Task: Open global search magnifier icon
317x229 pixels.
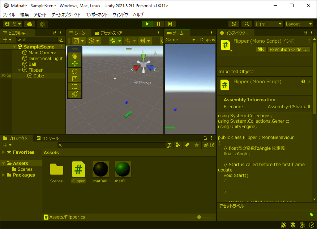Action: point(247,24)
